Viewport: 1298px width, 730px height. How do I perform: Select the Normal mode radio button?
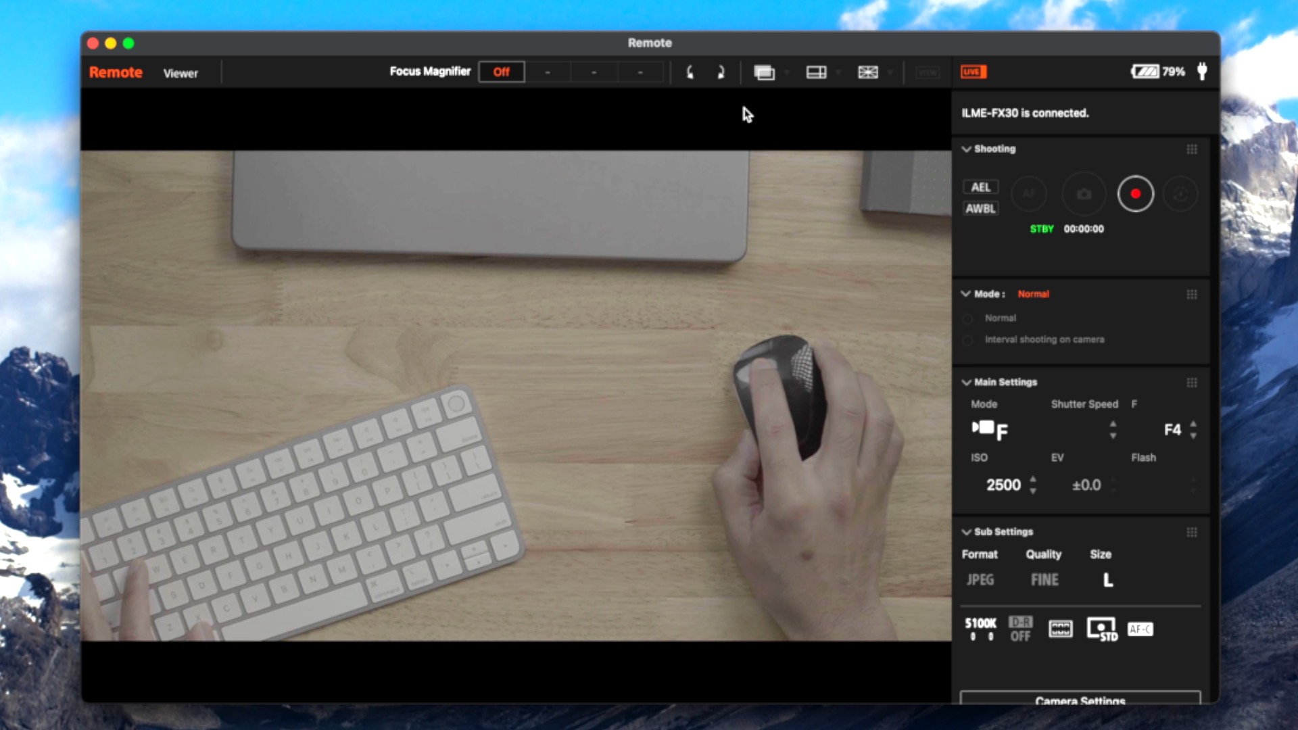pyautogui.click(x=967, y=318)
